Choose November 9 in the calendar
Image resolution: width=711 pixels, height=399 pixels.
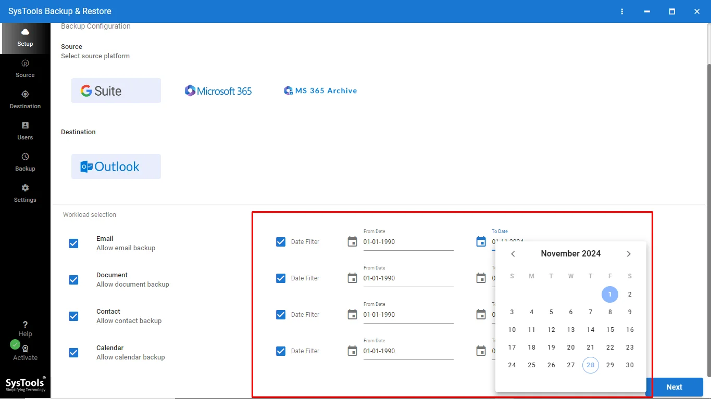[630, 312]
